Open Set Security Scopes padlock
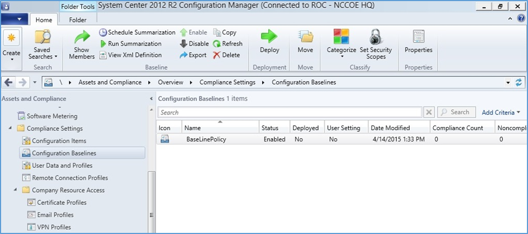This screenshot has width=528, height=234. pyautogui.click(x=376, y=45)
